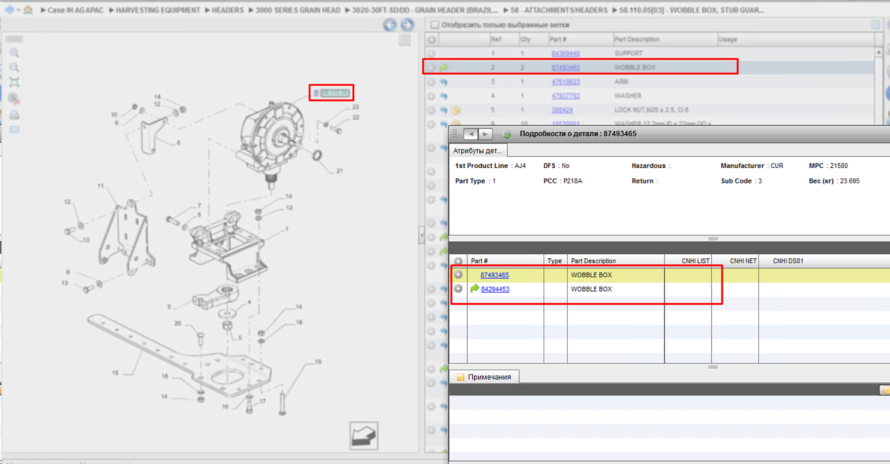Fit the diagram to the window
The height and width of the screenshot is (464, 890).
[14, 82]
